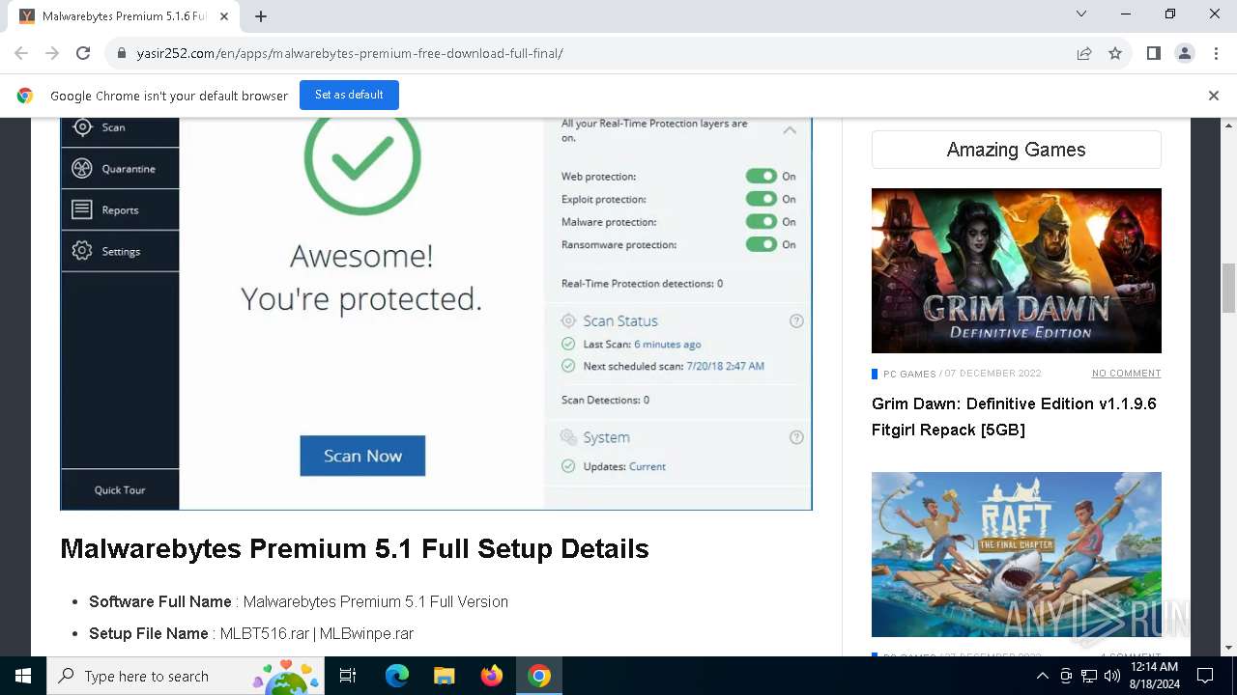Toggle Exploit protection switch
This screenshot has width=1237, height=695.
(x=762, y=199)
